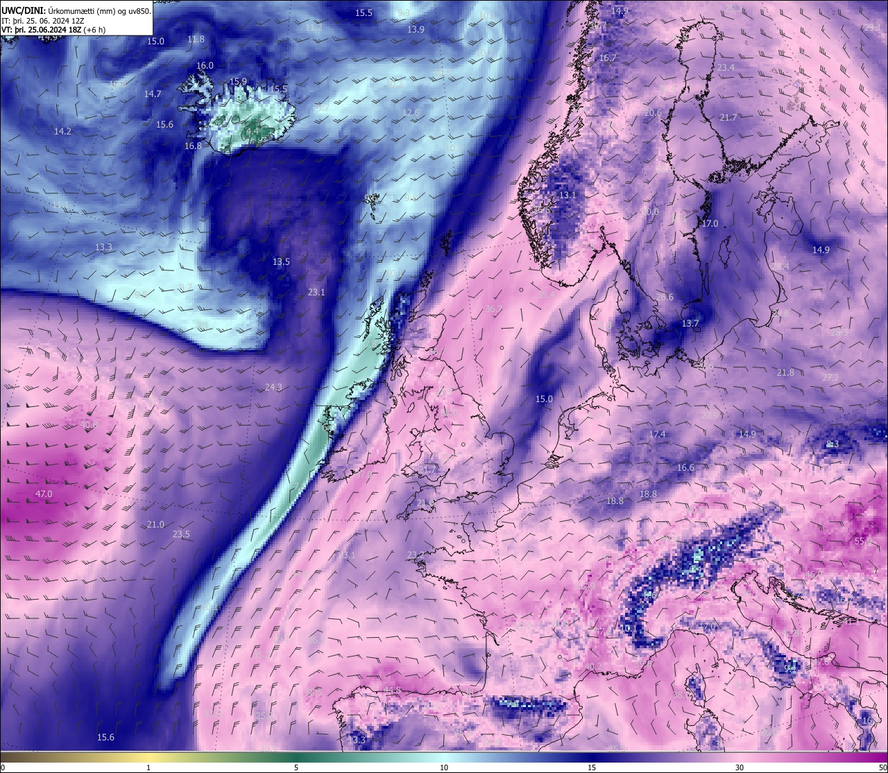The width and height of the screenshot is (888, 773).
Task: Click the '0' tick on the color scale
Action: [3, 767]
